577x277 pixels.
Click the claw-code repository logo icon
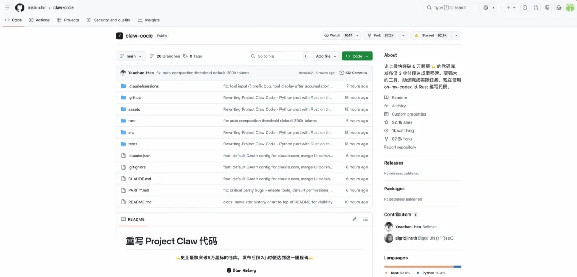pos(119,36)
